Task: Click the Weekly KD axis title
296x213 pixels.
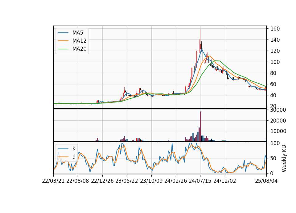Action: click(x=284, y=159)
